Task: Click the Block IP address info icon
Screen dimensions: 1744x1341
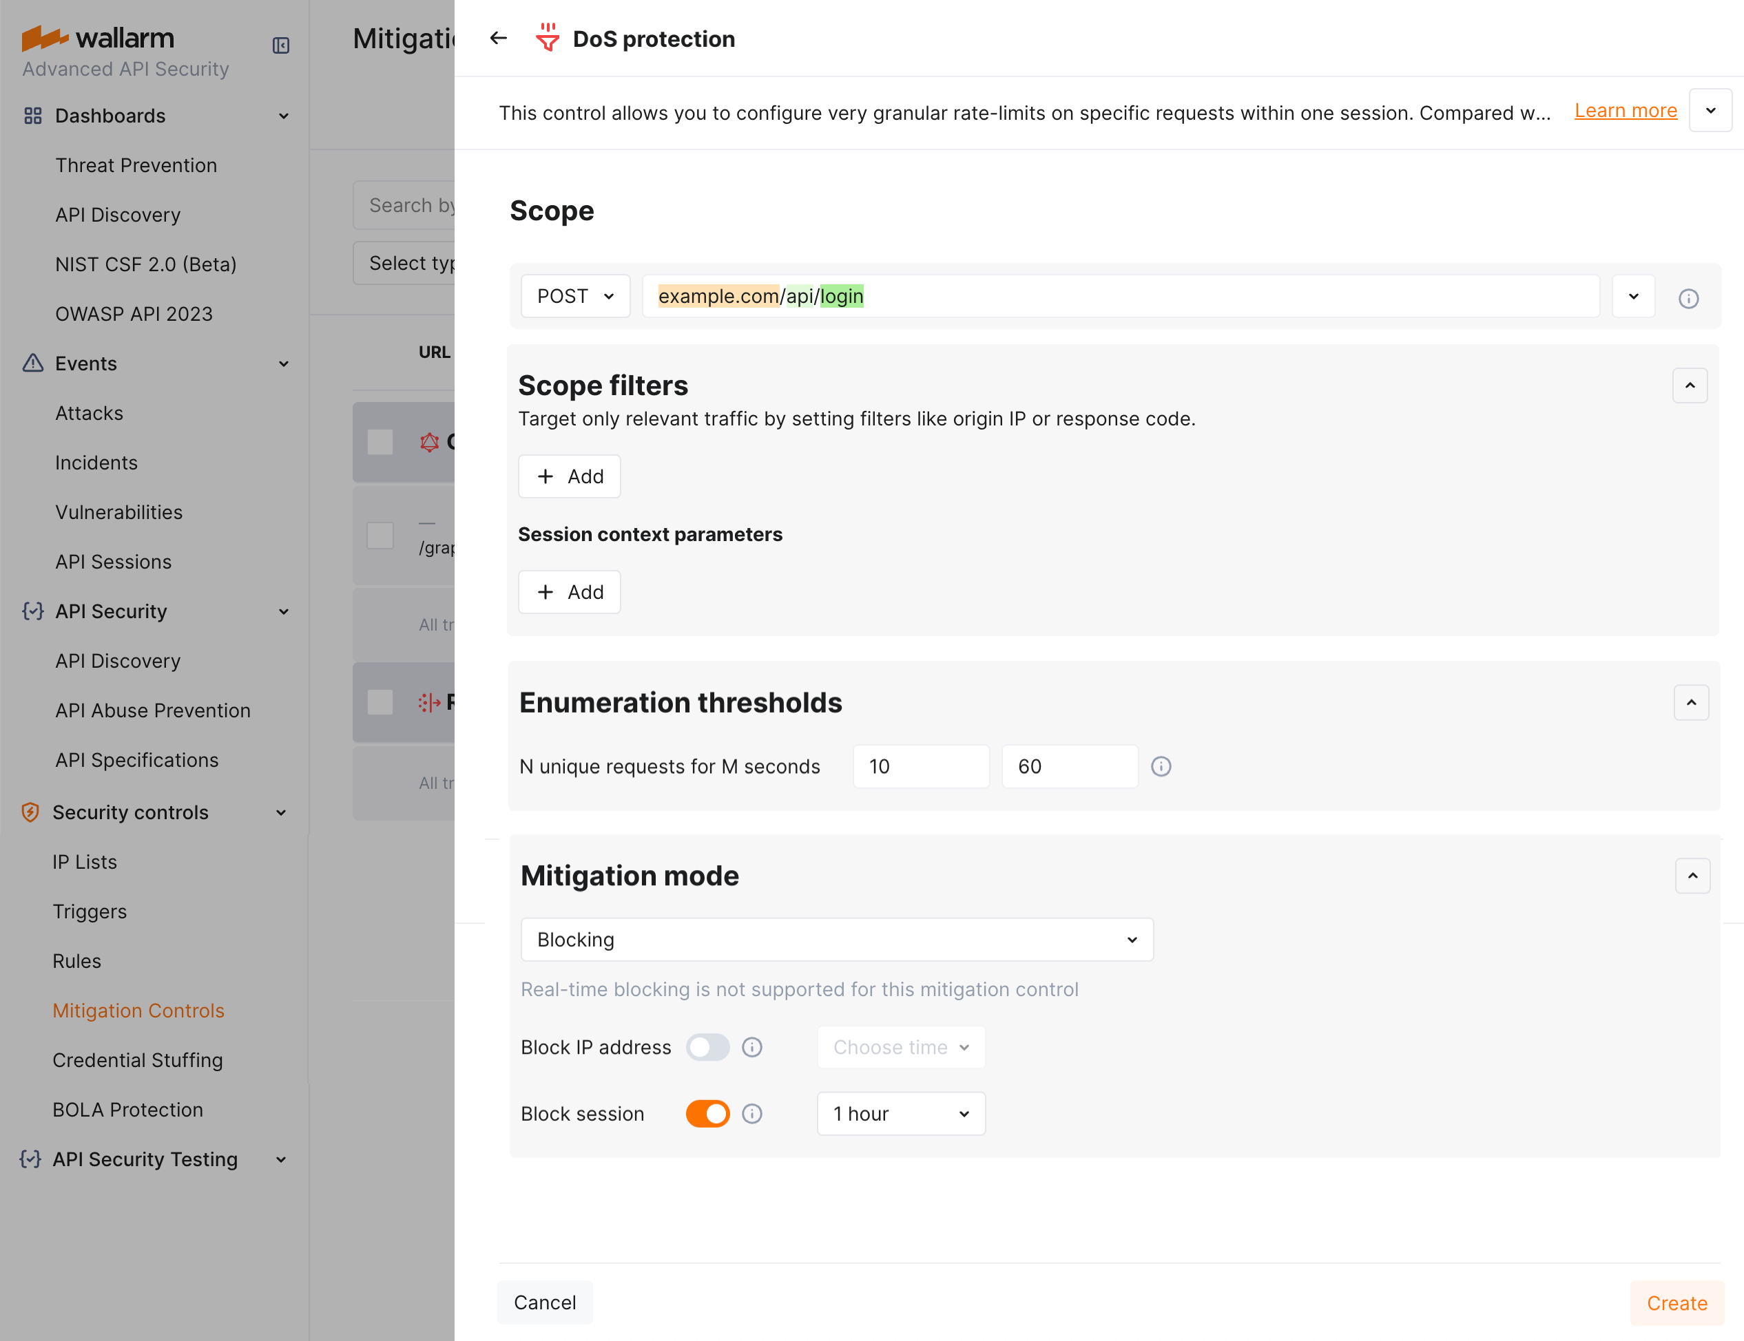Action: [x=751, y=1047]
